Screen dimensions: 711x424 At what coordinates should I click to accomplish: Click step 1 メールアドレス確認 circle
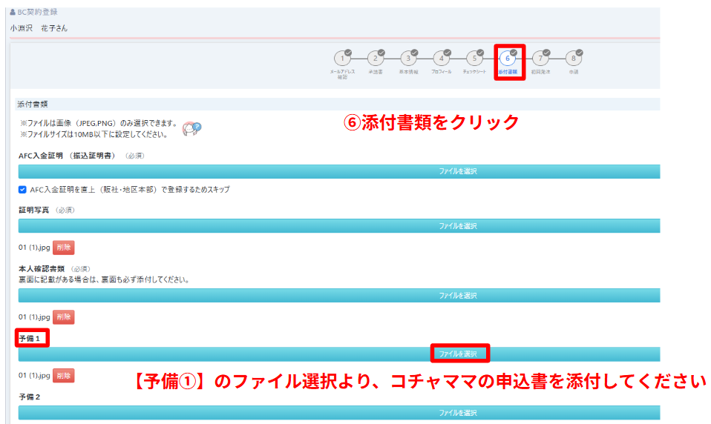click(x=341, y=59)
